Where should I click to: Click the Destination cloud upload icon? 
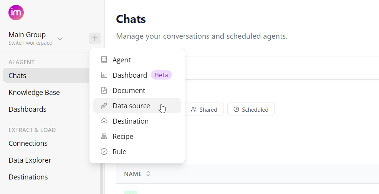(104, 121)
